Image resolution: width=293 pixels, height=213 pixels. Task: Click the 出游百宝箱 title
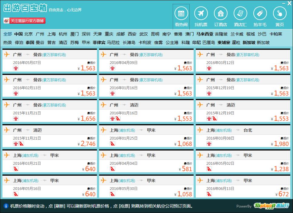[x=25, y=8]
